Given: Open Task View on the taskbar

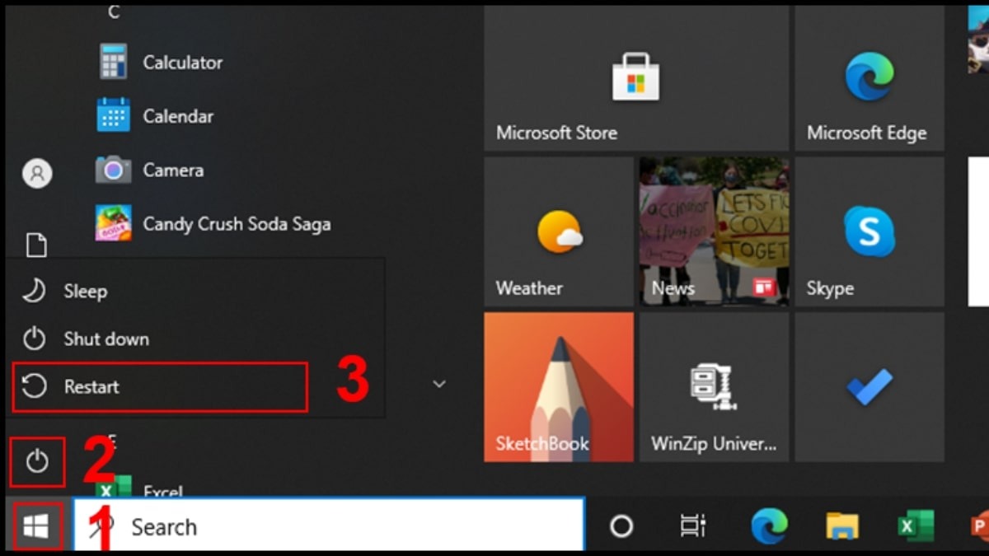Looking at the screenshot, I should click(692, 526).
